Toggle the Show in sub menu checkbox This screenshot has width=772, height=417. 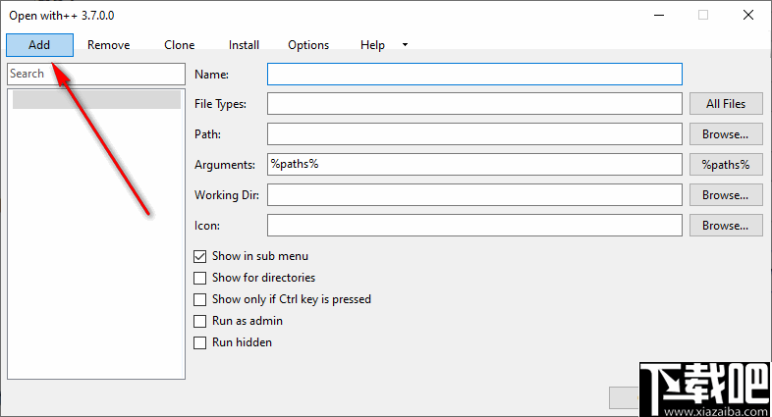pyautogui.click(x=201, y=256)
